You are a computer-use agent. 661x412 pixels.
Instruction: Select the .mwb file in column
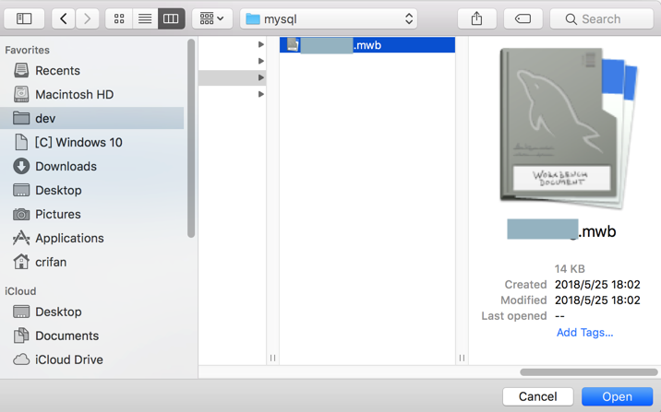tap(367, 45)
